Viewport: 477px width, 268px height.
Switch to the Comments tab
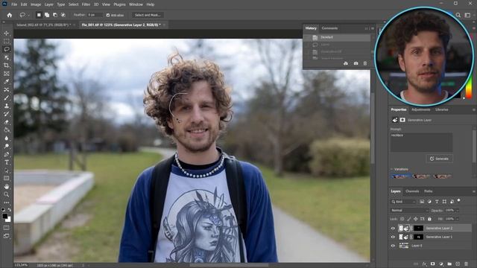(329, 28)
